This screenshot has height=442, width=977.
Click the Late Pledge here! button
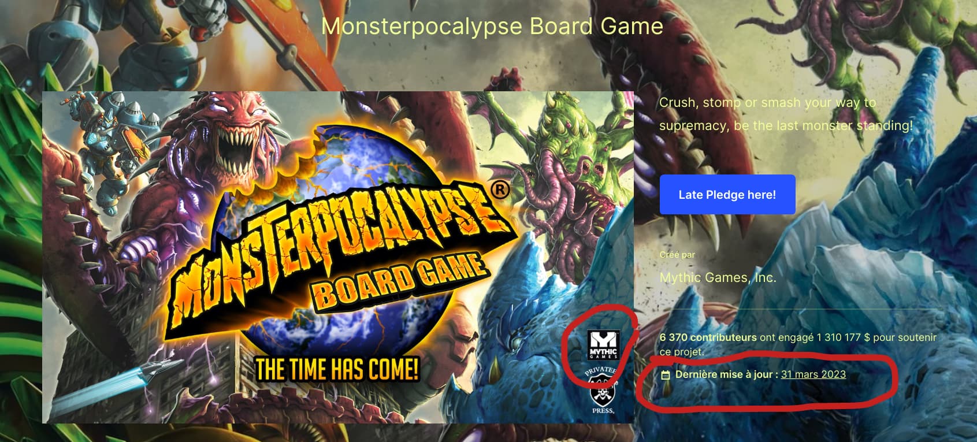(727, 195)
